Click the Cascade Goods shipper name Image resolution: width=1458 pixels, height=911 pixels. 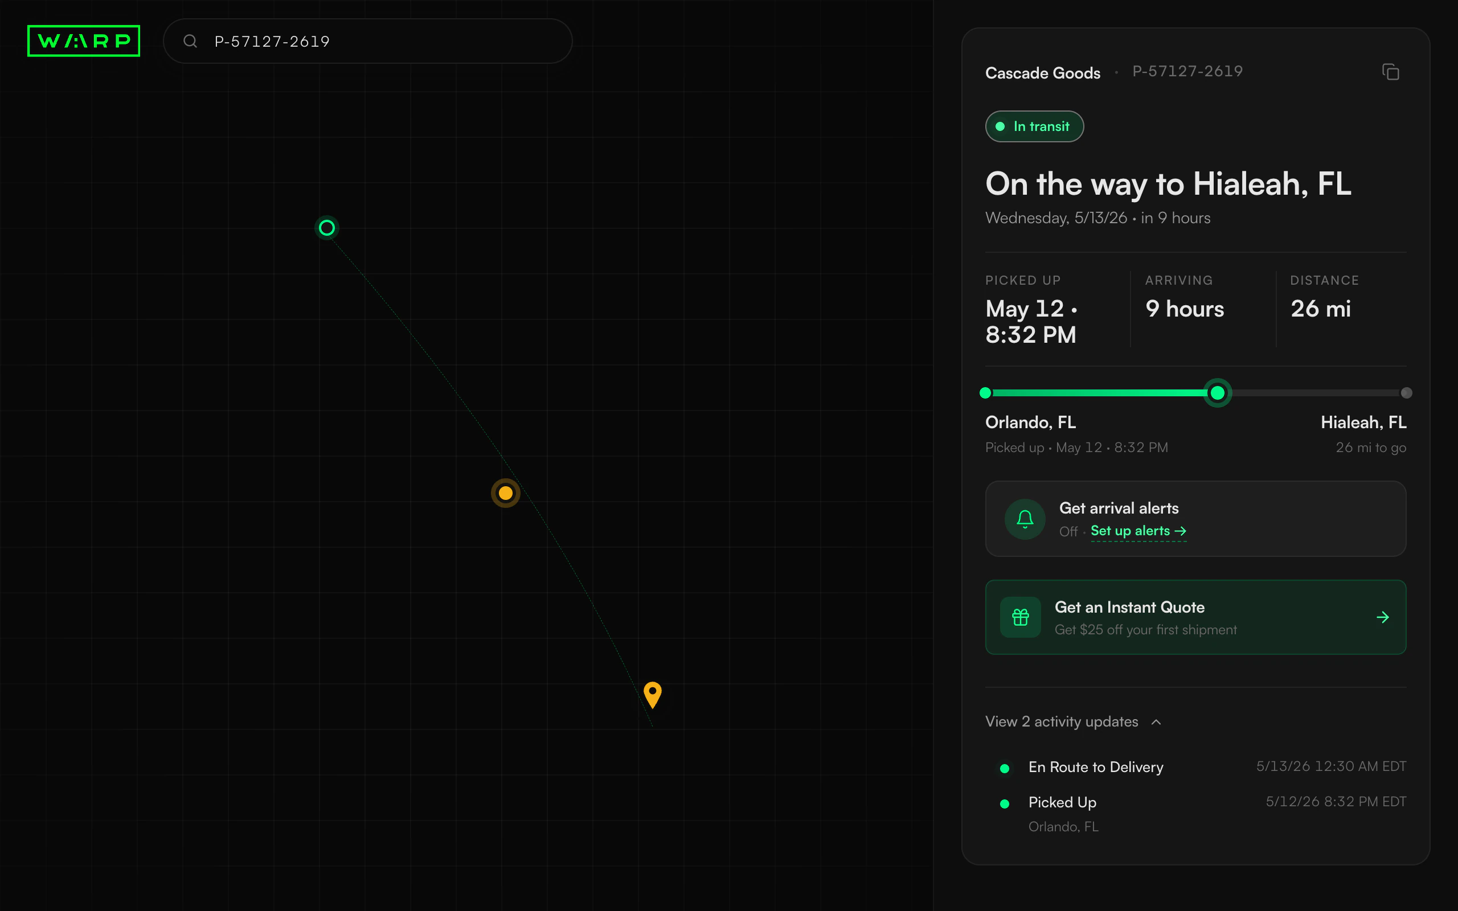[1043, 73]
